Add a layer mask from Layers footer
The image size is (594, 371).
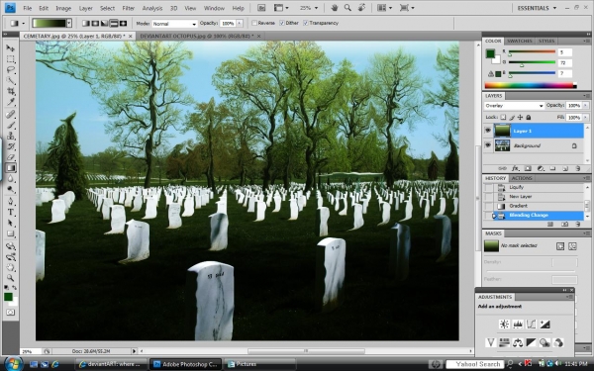click(528, 168)
